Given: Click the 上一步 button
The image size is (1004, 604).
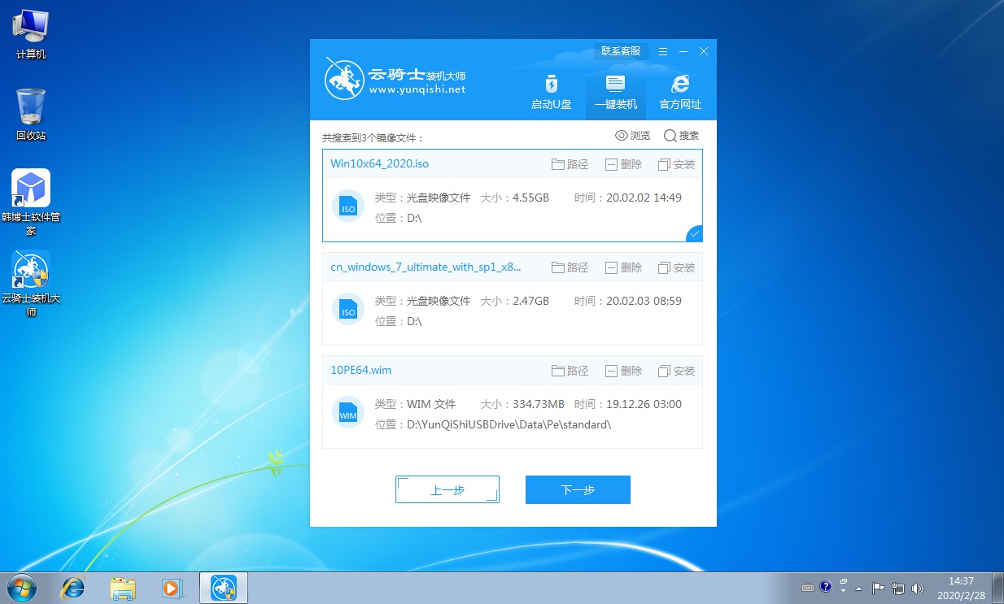Looking at the screenshot, I should 447,489.
